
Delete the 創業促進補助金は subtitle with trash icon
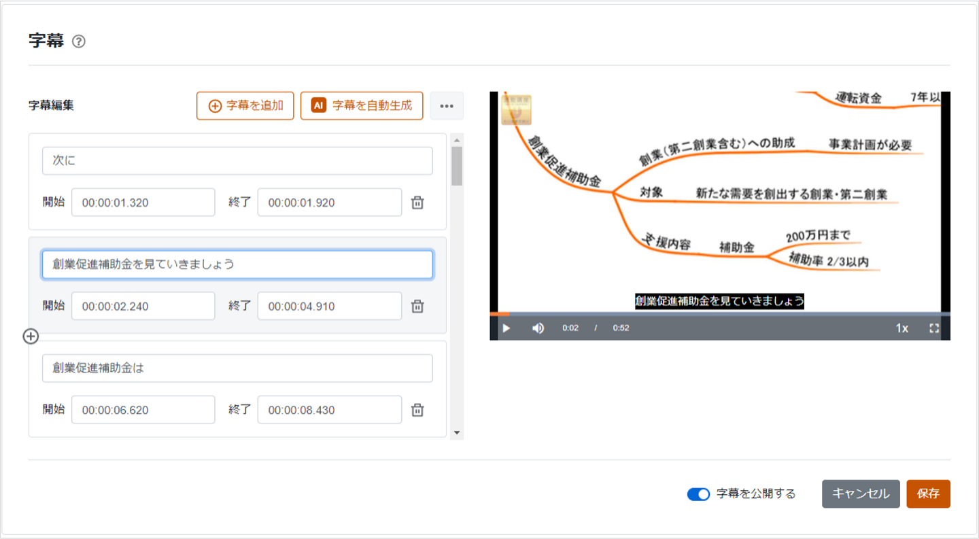pos(418,410)
